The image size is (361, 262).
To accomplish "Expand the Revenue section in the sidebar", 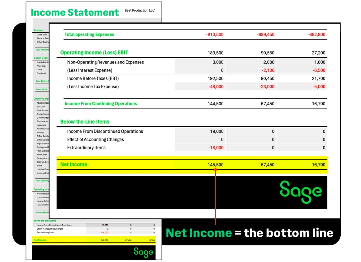I will tap(38, 30).
